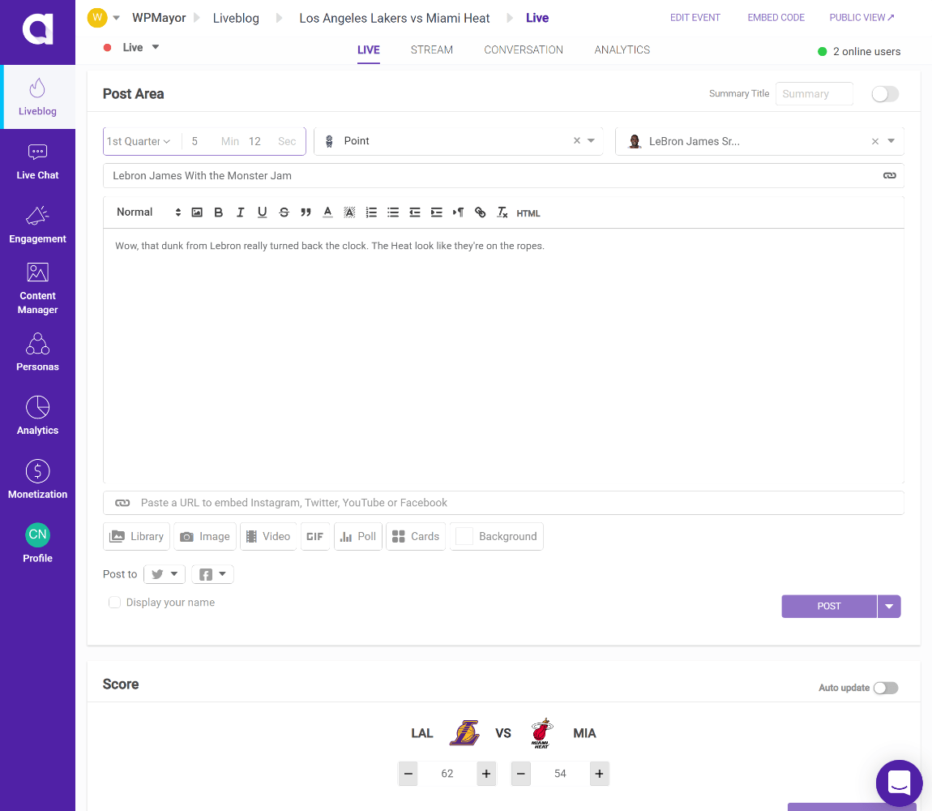The image size is (932, 811).
Task: Open 1st Quarter period dropdown
Action: point(139,142)
